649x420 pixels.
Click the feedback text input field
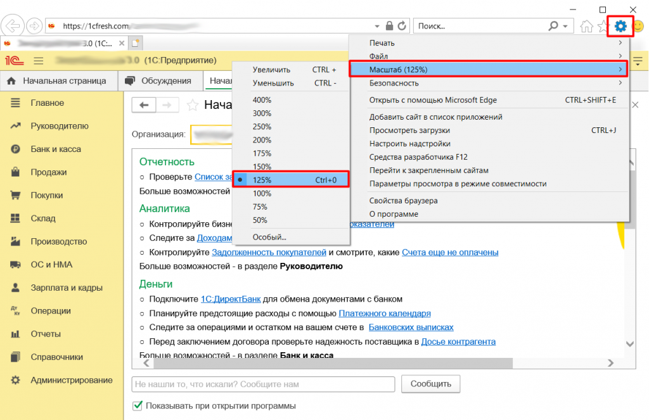point(263,384)
